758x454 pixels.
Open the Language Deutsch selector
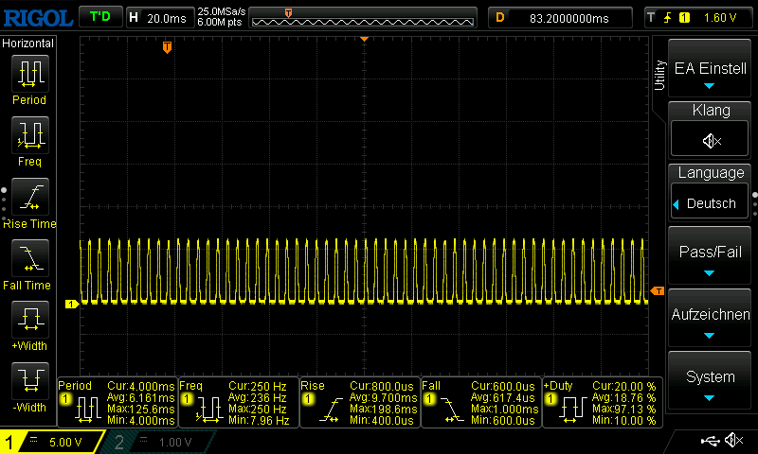(711, 203)
